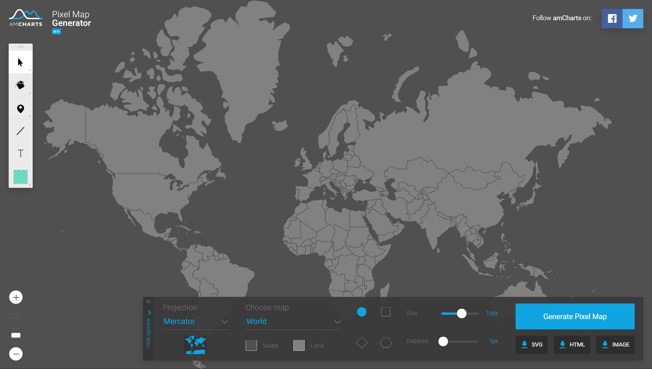Open the World map dropdown
This screenshot has height=369, width=652.
click(x=293, y=321)
